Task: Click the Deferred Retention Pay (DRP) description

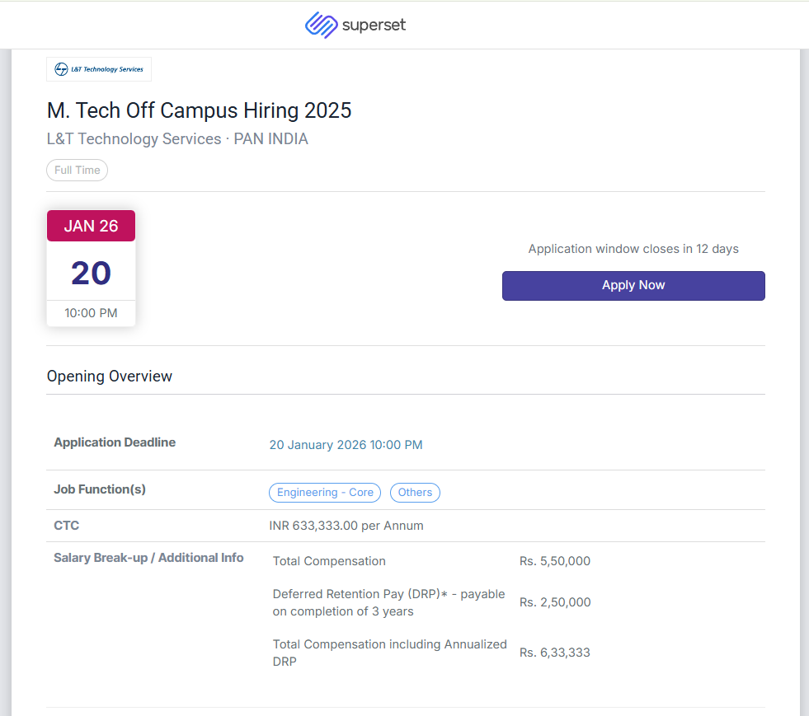Action: click(x=388, y=602)
